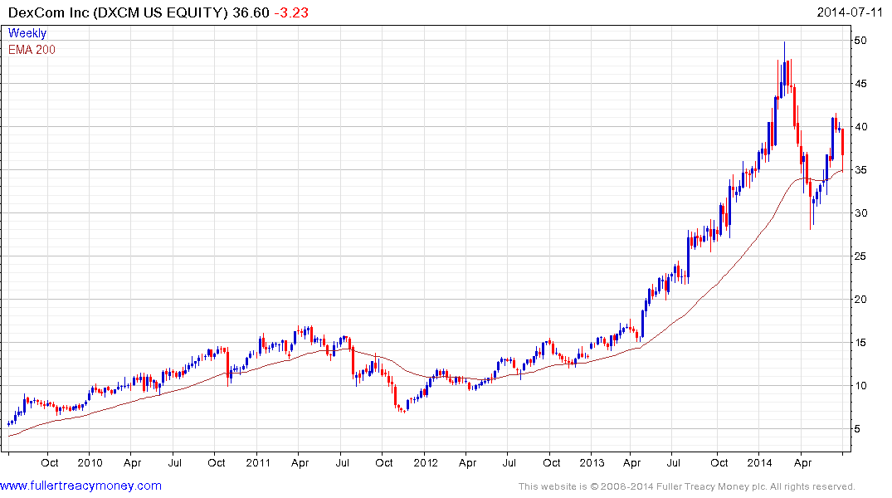The width and height of the screenshot is (892, 498).
Task: Select the 'Weekly' label
Action: click(27, 33)
